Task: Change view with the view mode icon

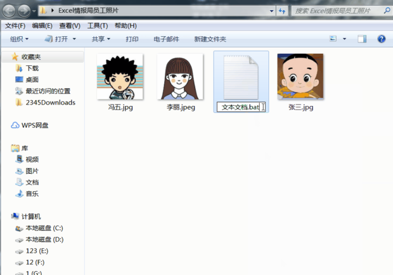Action: 333,39
